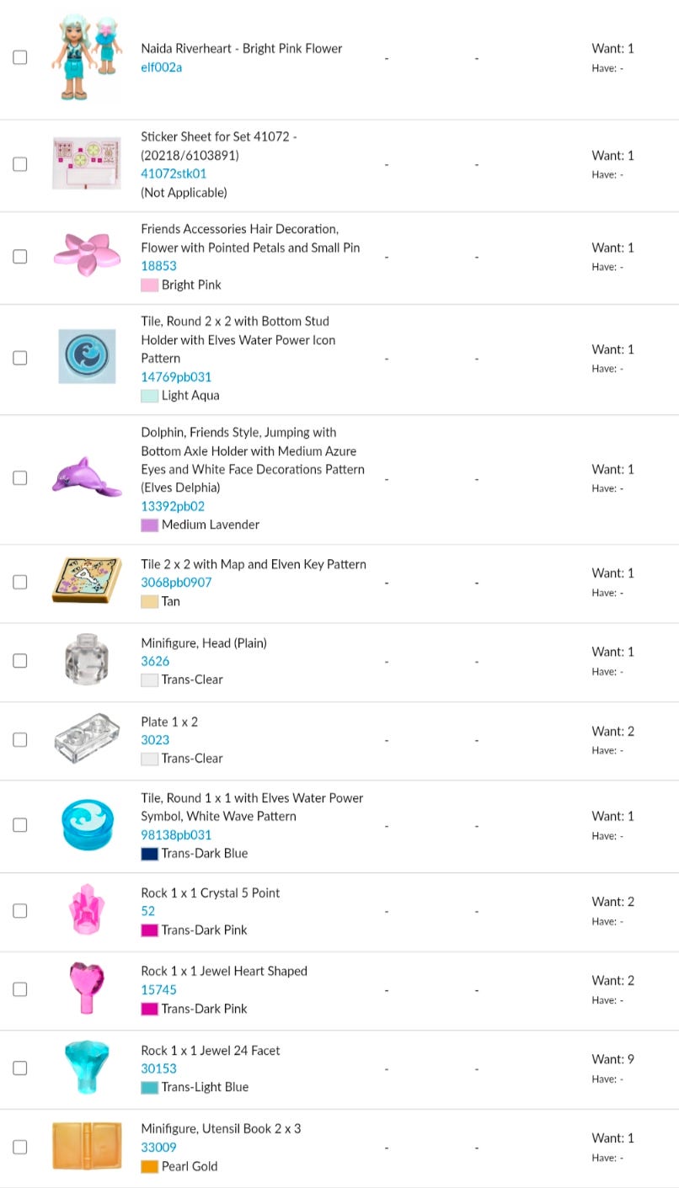Tick the Rock 1 x 1 Jewel Heart checkbox
The height and width of the screenshot is (1188, 679).
20,988
